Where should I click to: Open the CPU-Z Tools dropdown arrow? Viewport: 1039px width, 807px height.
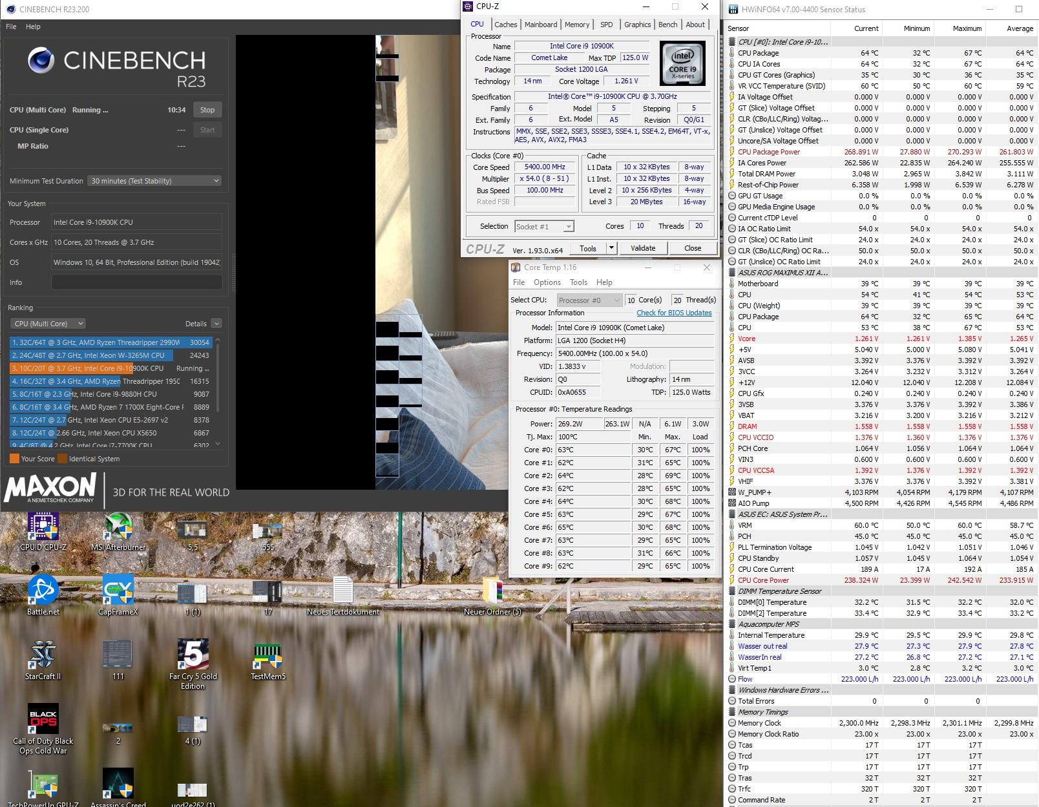611,248
